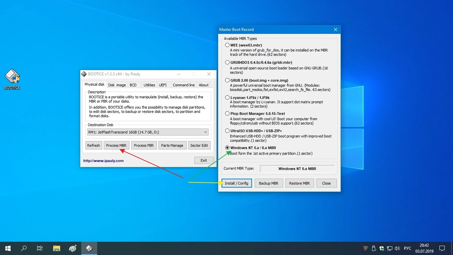This screenshot has height=255, width=453.
Task: Click the BOOTICE title bar app icon
Action: coord(84,74)
